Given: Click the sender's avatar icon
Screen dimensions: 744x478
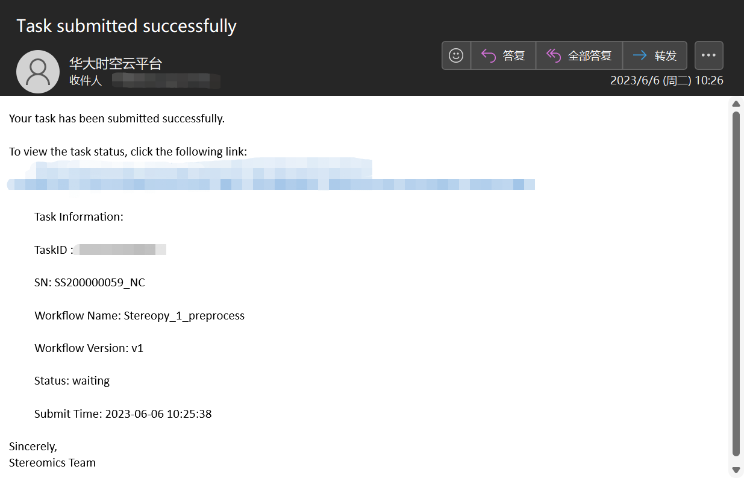Looking at the screenshot, I should (x=38, y=72).
